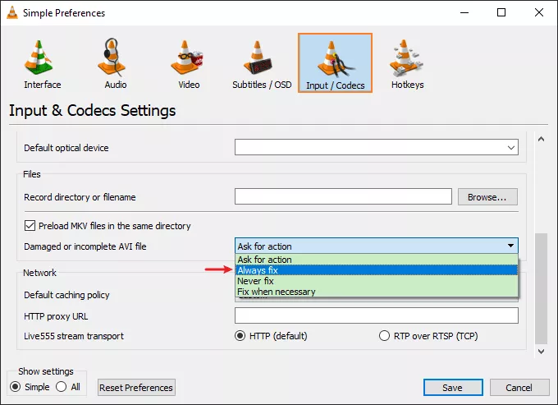Image resolution: width=558 pixels, height=405 pixels.
Task: Click the Browse... button
Action: 487,197
